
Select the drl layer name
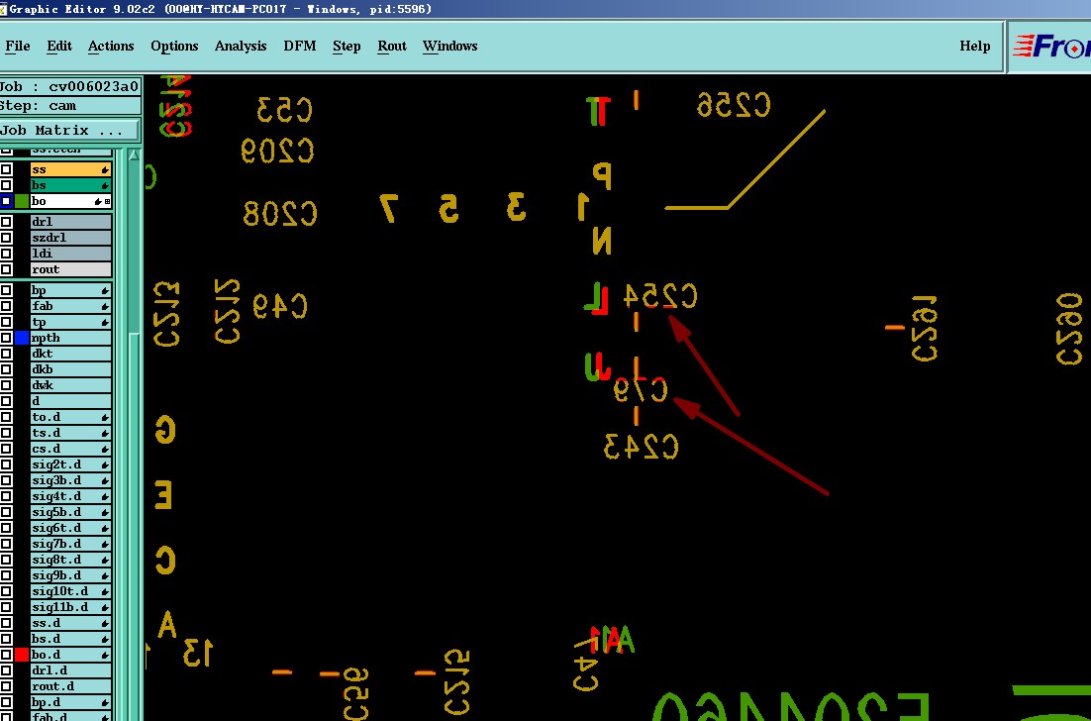coord(71,222)
